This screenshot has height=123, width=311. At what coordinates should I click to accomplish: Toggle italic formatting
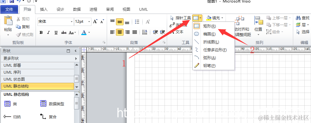pos(48,33)
